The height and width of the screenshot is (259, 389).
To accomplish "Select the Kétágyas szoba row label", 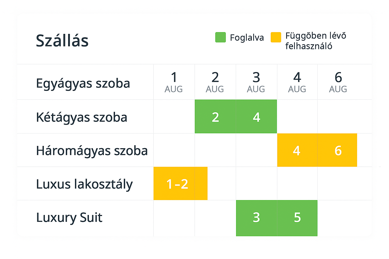I will click(x=82, y=117).
